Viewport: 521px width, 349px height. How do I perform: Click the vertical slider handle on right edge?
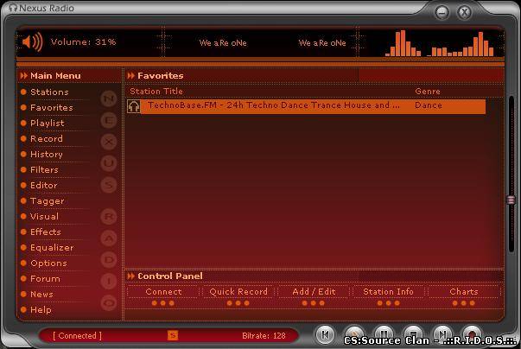coord(511,200)
